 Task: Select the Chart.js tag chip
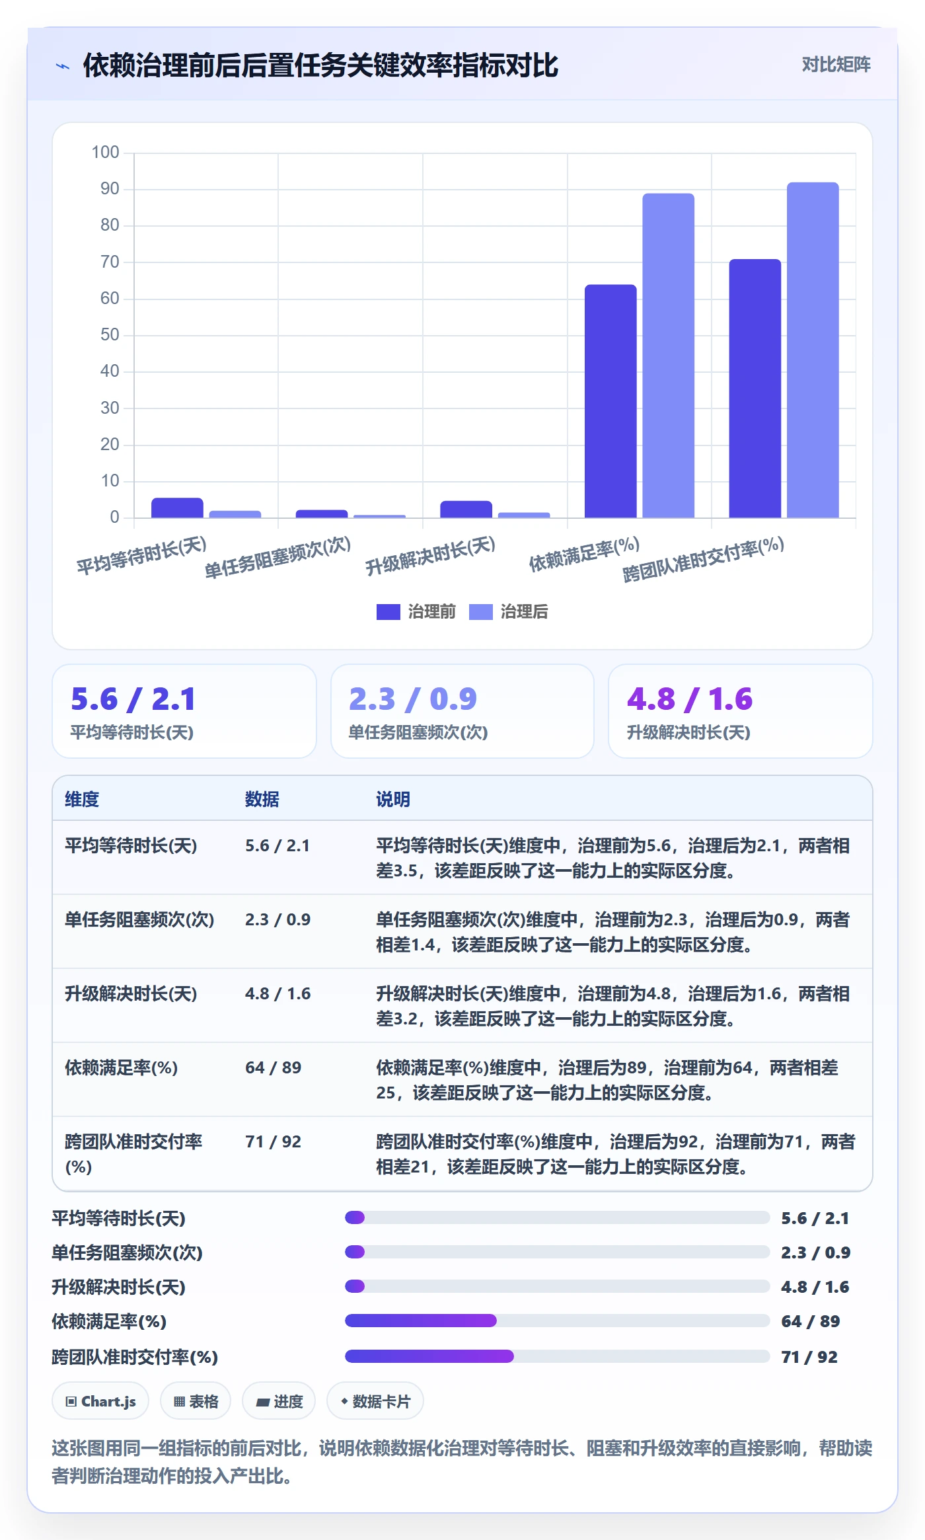click(100, 1401)
